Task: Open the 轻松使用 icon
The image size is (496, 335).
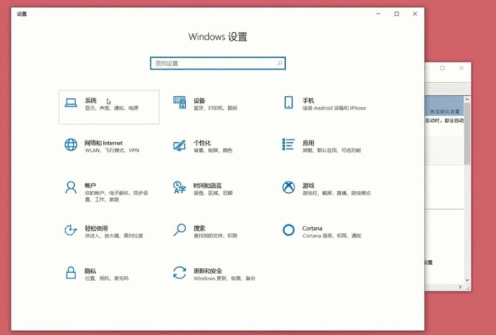Action: point(70,230)
